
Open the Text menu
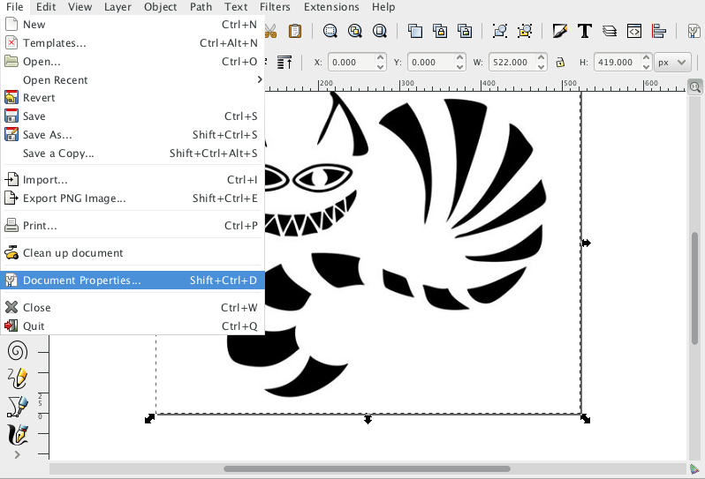point(236,7)
